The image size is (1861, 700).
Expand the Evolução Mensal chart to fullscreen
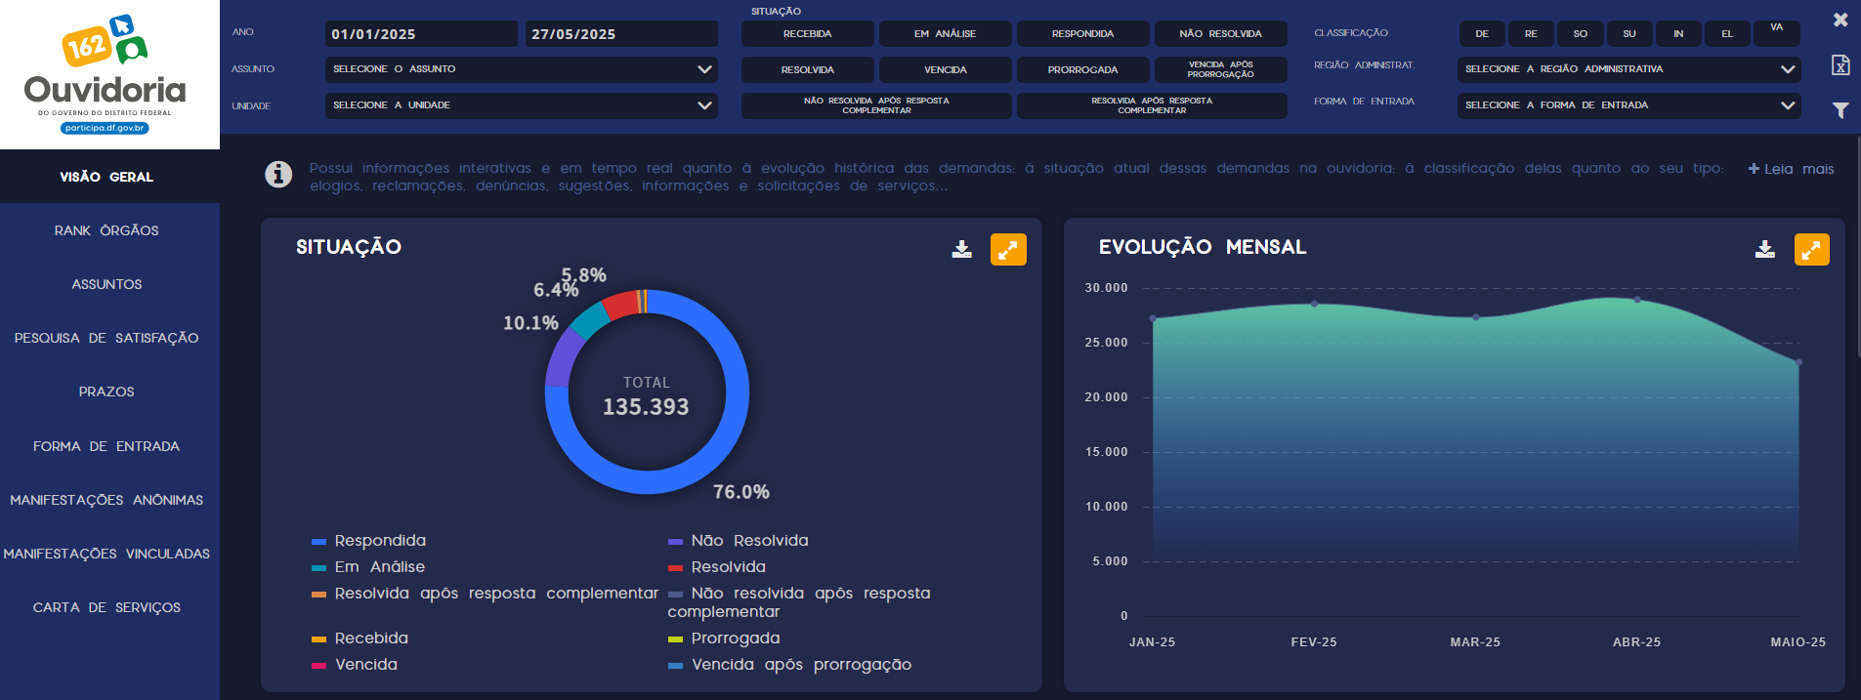[x=1812, y=249]
